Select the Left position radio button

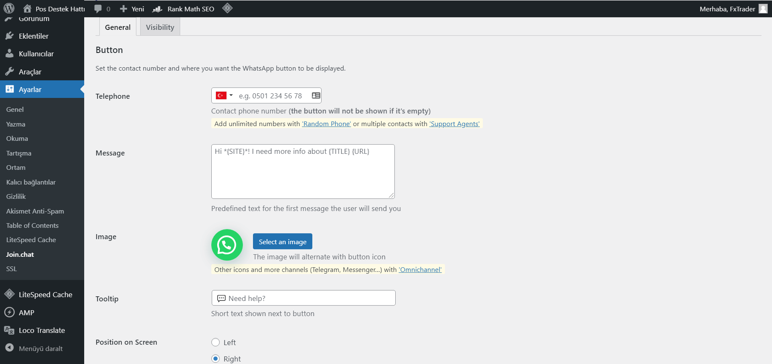(216, 342)
